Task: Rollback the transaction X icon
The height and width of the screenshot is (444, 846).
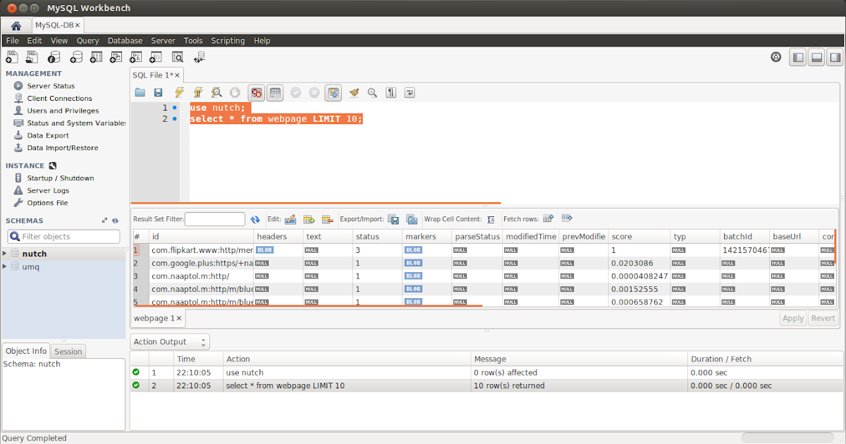Action: coord(314,92)
